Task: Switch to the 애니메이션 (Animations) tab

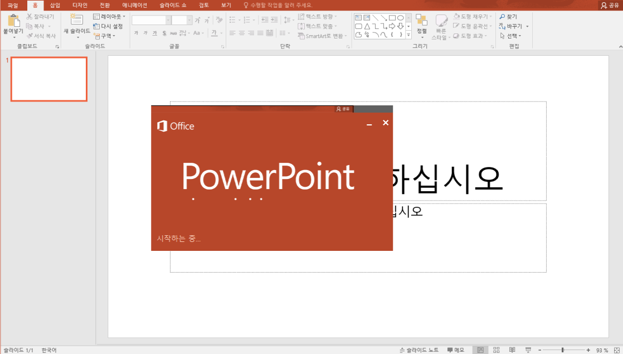Action: 135,5
